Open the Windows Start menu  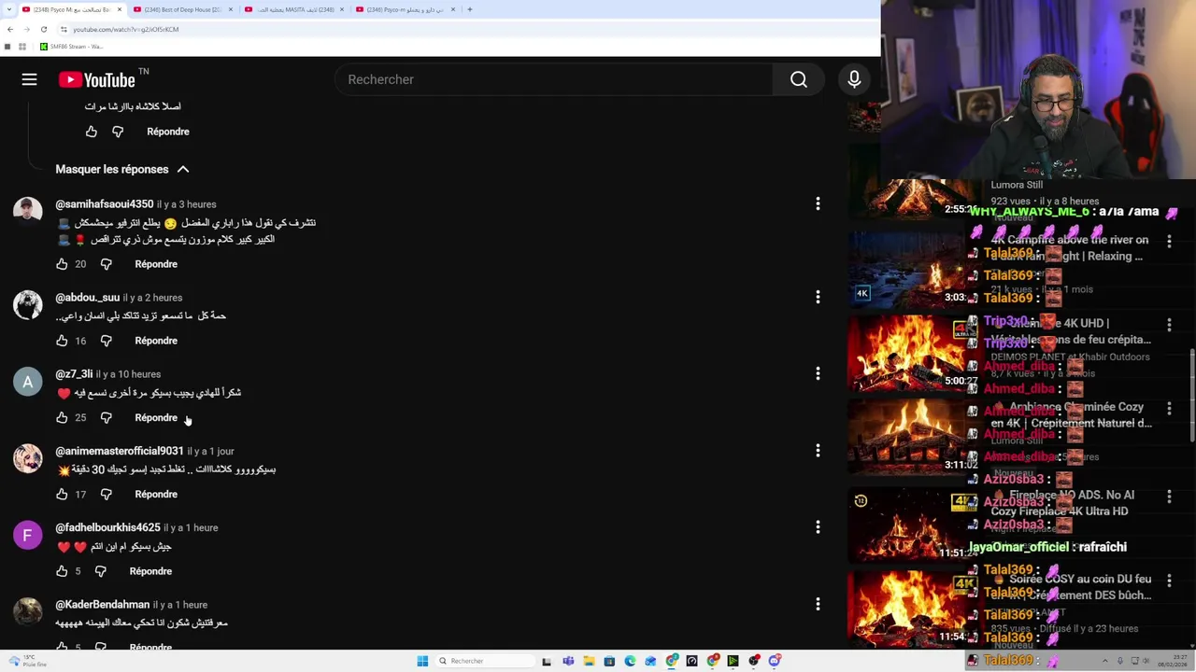point(422,661)
